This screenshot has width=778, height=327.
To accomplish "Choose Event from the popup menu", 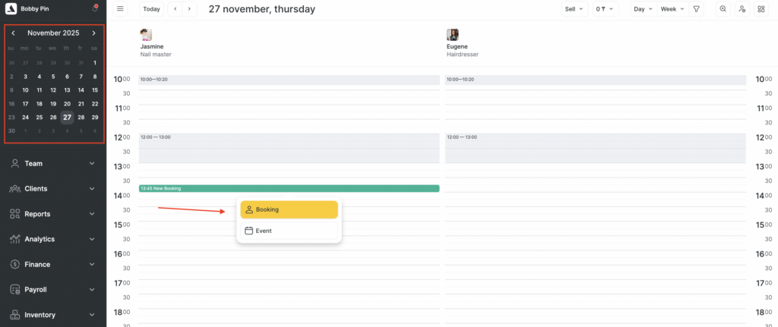I will (x=289, y=231).
